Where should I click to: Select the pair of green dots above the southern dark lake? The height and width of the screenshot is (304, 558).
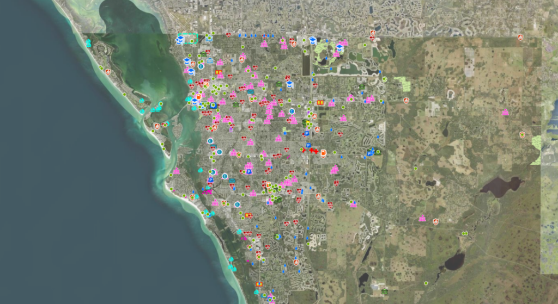tap(465, 233)
